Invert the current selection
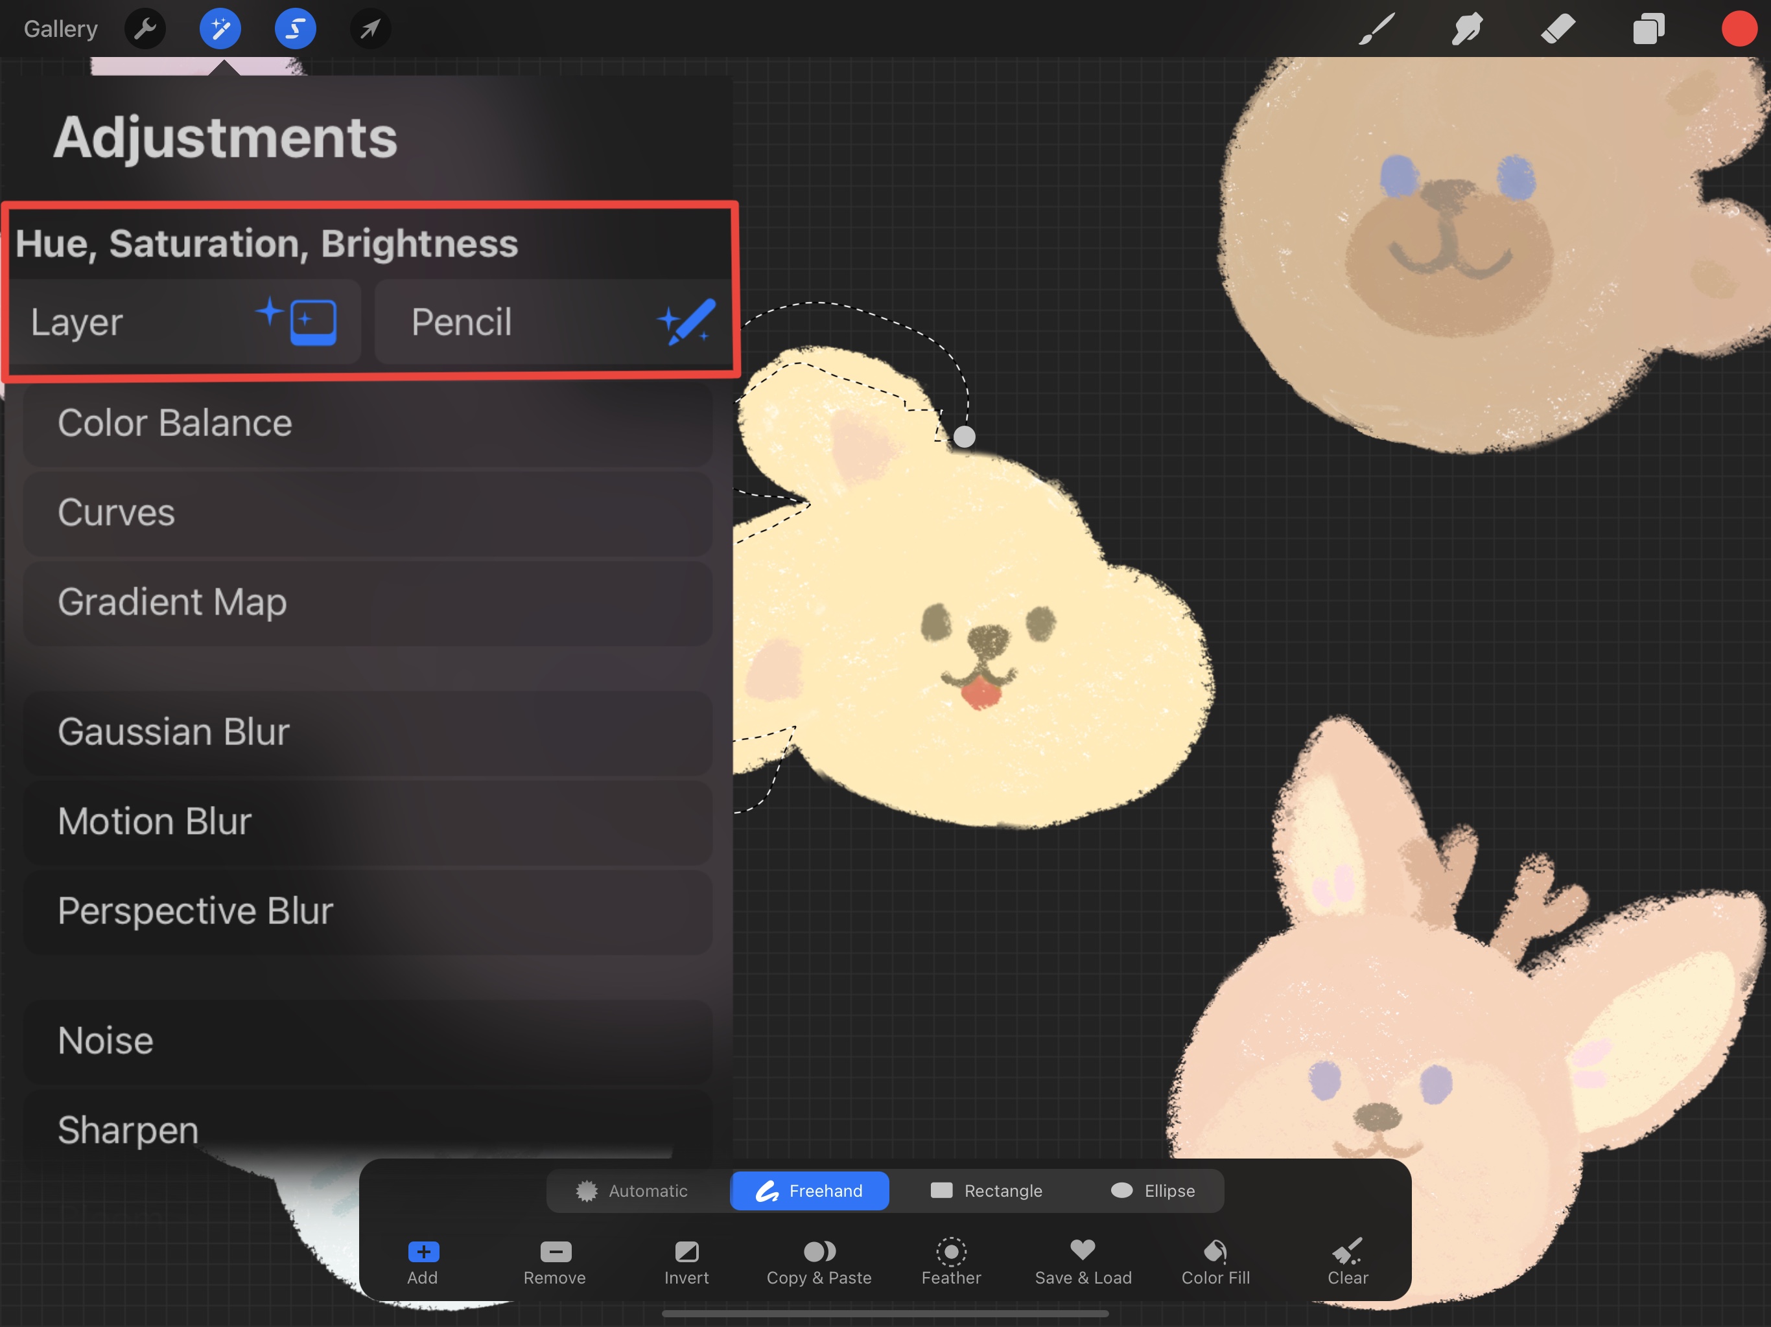Viewport: 1771px width, 1327px height. 687,1263
